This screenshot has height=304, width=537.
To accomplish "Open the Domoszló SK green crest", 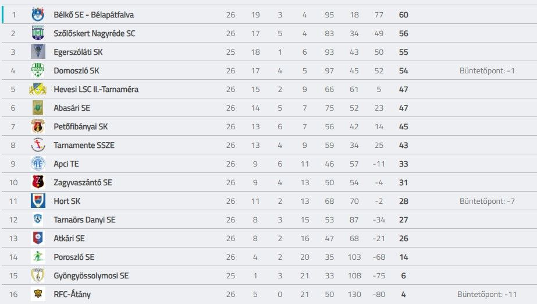I will (38, 70).
